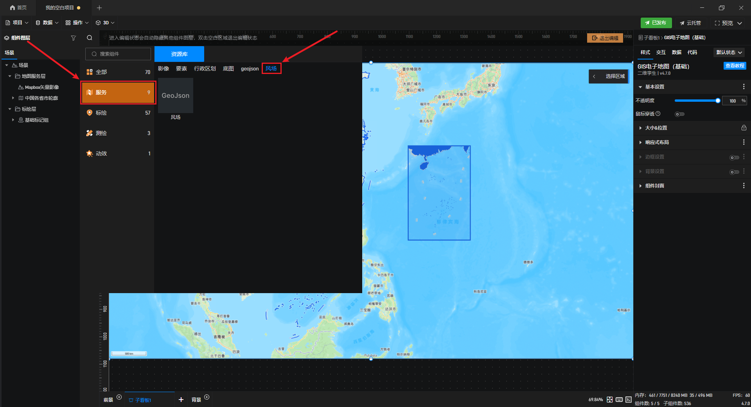Click the lock icon in 大小&位置 row
Image resolution: width=751 pixels, height=407 pixels.
click(744, 128)
